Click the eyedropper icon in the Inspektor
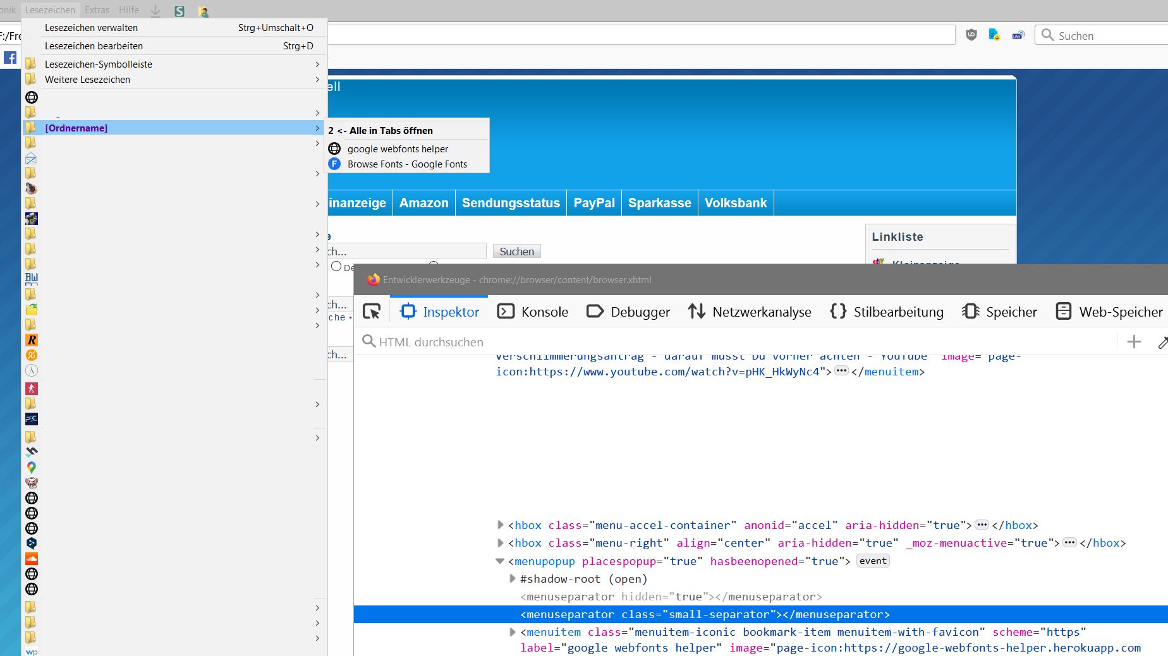The height and width of the screenshot is (656, 1168). coord(1162,343)
